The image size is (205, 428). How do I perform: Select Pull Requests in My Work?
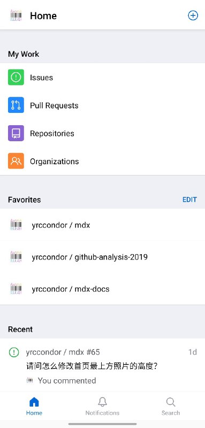coord(54,105)
